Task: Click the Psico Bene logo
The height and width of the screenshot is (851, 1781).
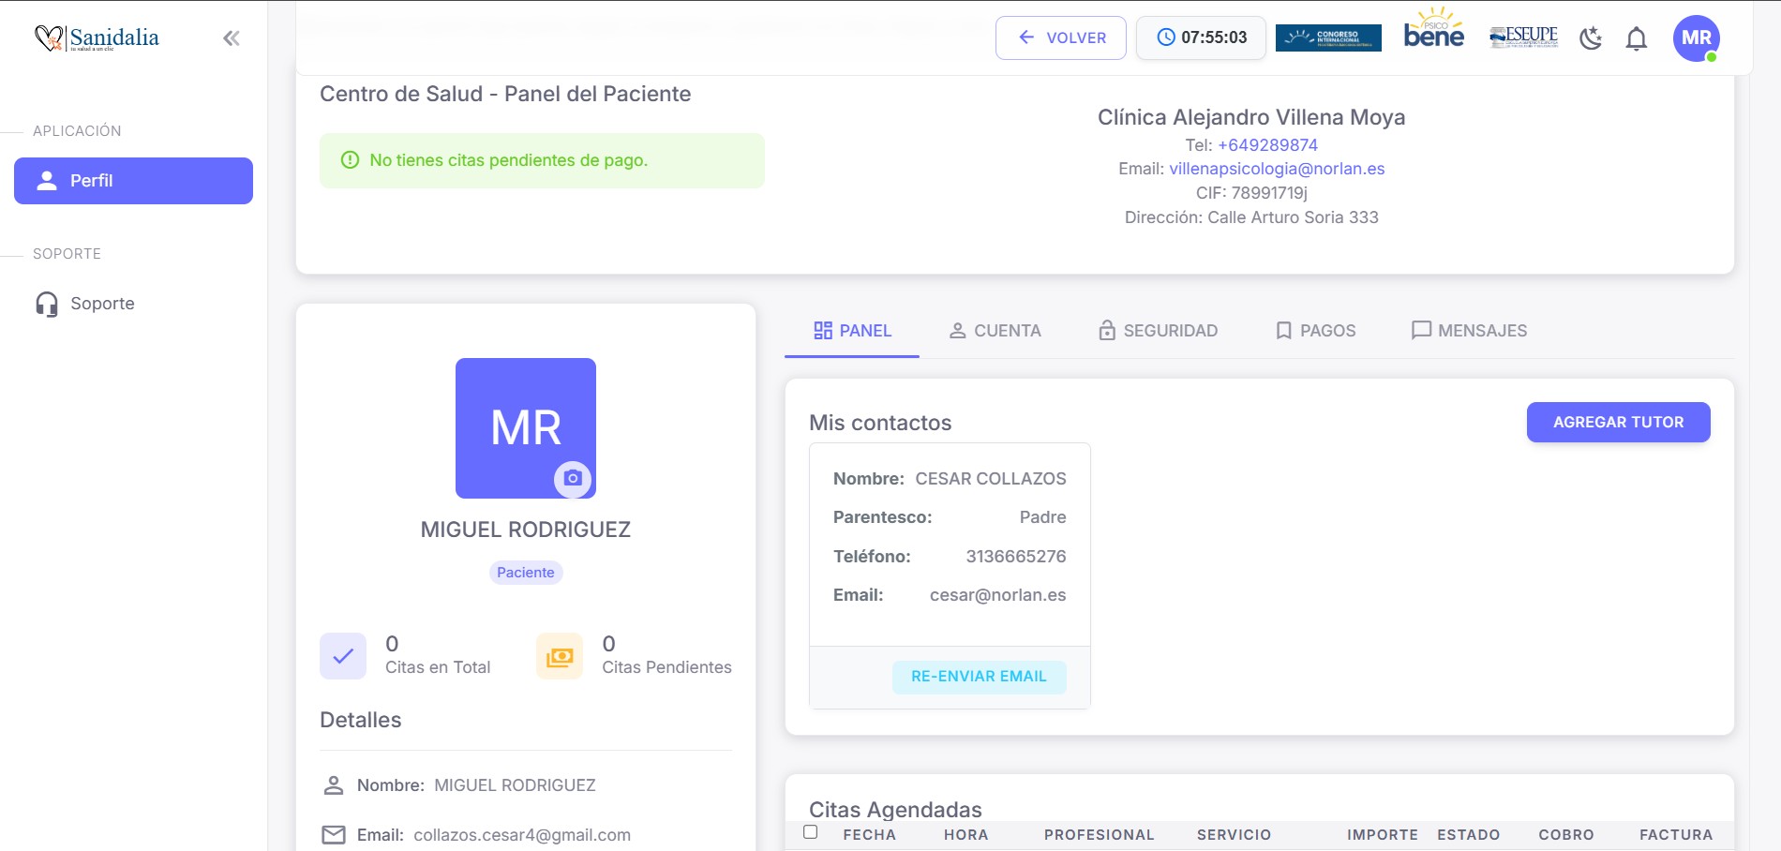Action: pyautogui.click(x=1433, y=31)
